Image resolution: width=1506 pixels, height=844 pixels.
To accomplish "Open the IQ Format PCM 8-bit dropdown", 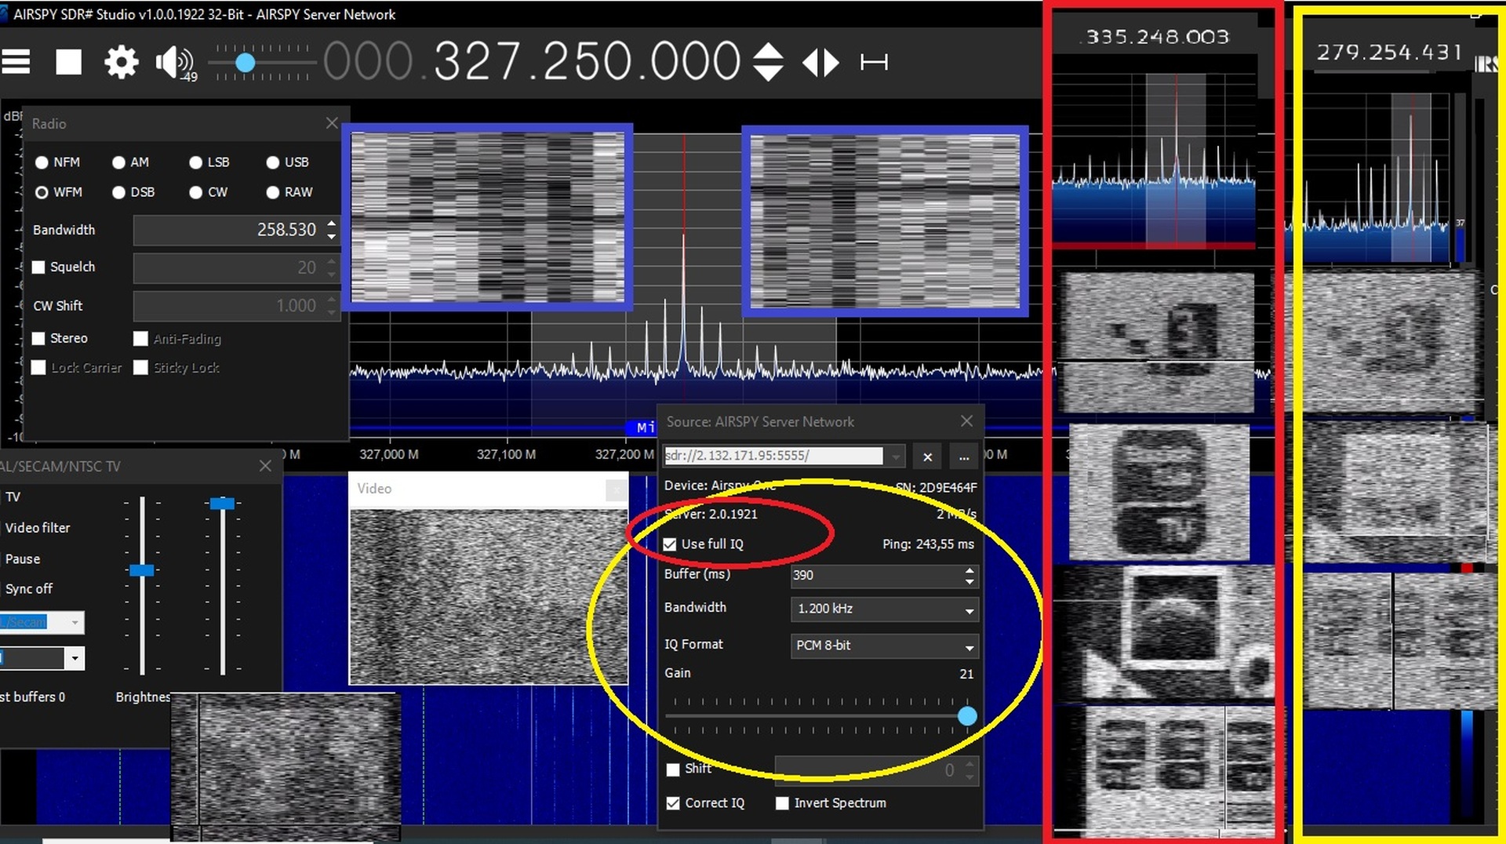I will pyautogui.click(x=969, y=646).
